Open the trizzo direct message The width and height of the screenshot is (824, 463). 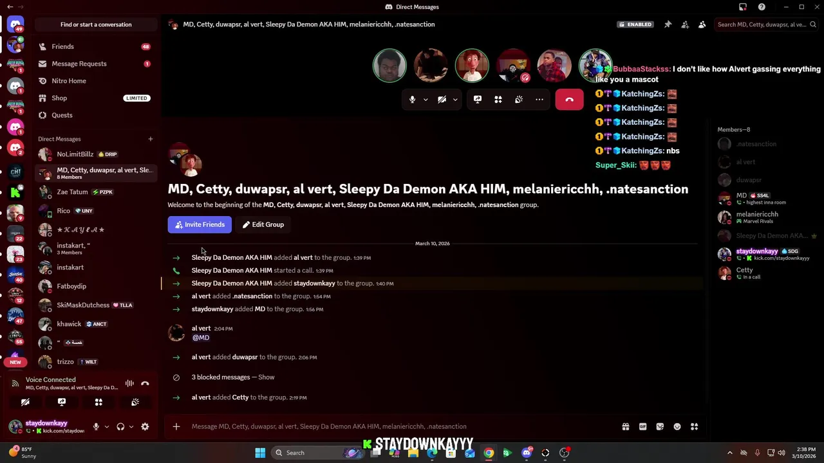coord(95,361)
